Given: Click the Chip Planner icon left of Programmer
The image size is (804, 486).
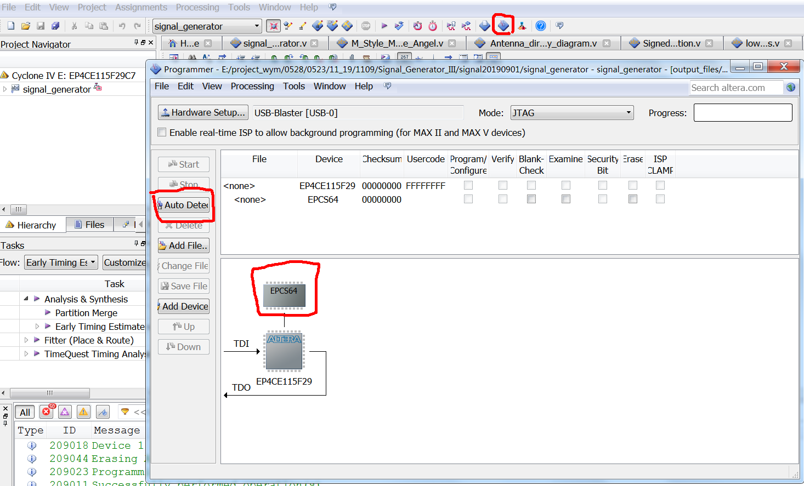Looking at the screenshot, I should (x=485, y=26).
